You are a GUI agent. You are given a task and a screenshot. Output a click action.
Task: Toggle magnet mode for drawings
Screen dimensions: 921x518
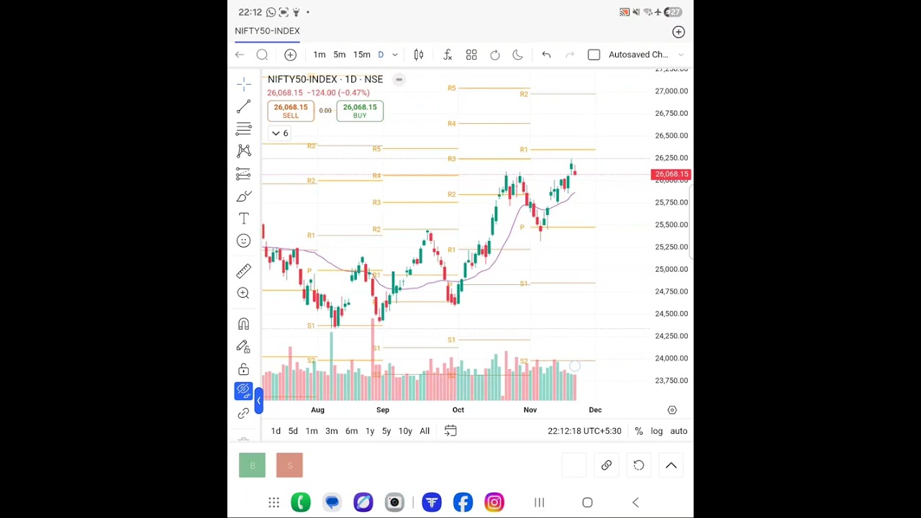point(244,324)
